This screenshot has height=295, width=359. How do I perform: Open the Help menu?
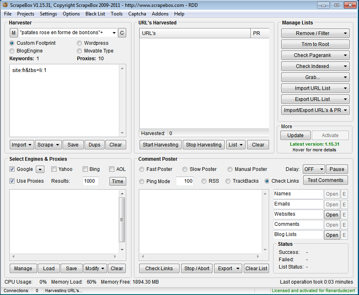point(179,14)
